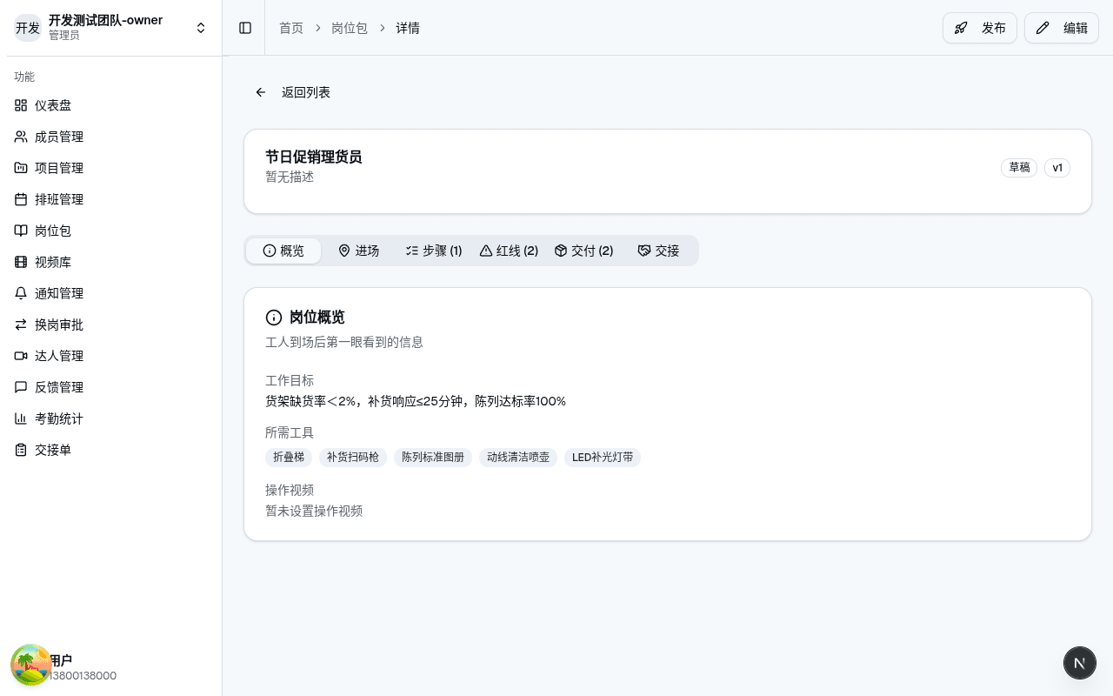Viewport: 1113px width, 696px height.
Task: Open 排班管理 scheduling management
Action: click(59, 199)
